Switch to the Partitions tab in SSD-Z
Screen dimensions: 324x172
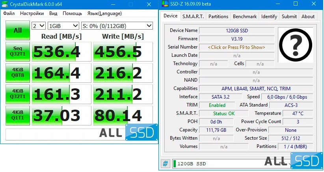(x=218, y=17)
